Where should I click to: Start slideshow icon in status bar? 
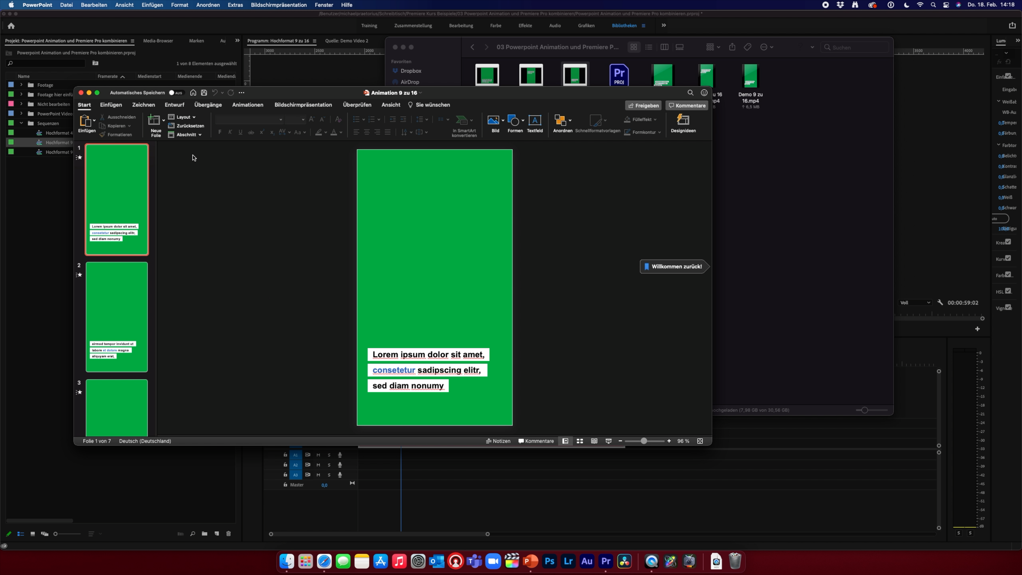point(609,441)
